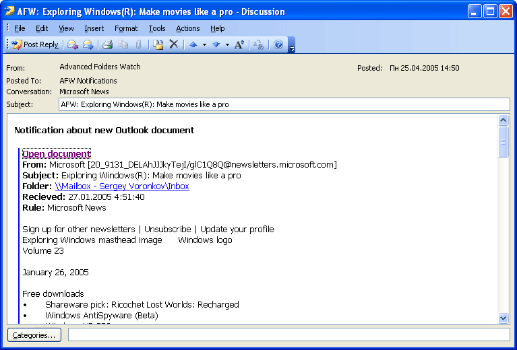Click the translation characters toolbar icon
Image resolution: width=517 pixels, height=350 pixels.
click(x=259, y=44)
